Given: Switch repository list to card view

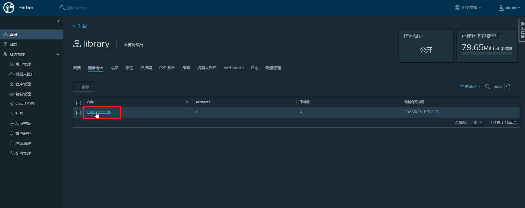Looking at the screenshot, I should tap(496, 86).
